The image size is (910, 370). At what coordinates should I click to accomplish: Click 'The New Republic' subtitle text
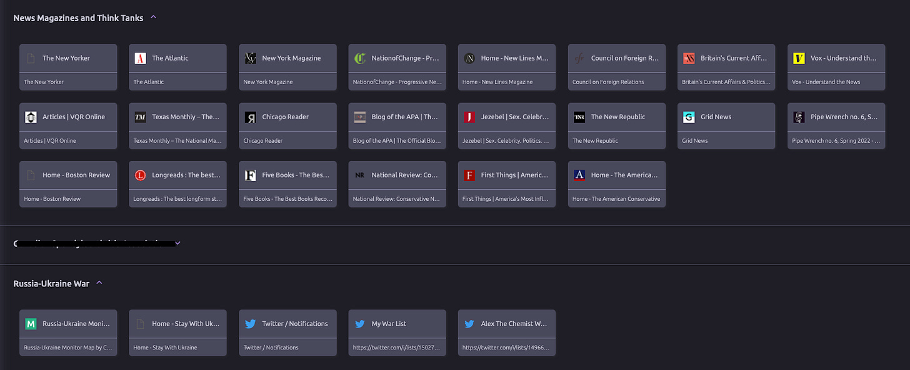tap(595, 140)
